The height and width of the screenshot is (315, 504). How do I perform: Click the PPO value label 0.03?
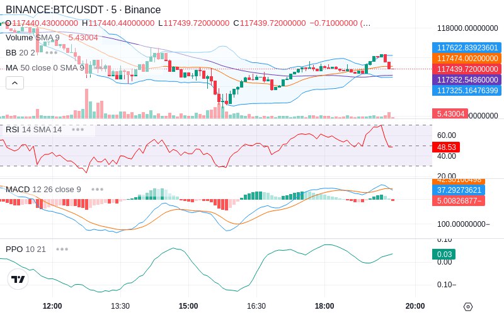pos(444,255)
